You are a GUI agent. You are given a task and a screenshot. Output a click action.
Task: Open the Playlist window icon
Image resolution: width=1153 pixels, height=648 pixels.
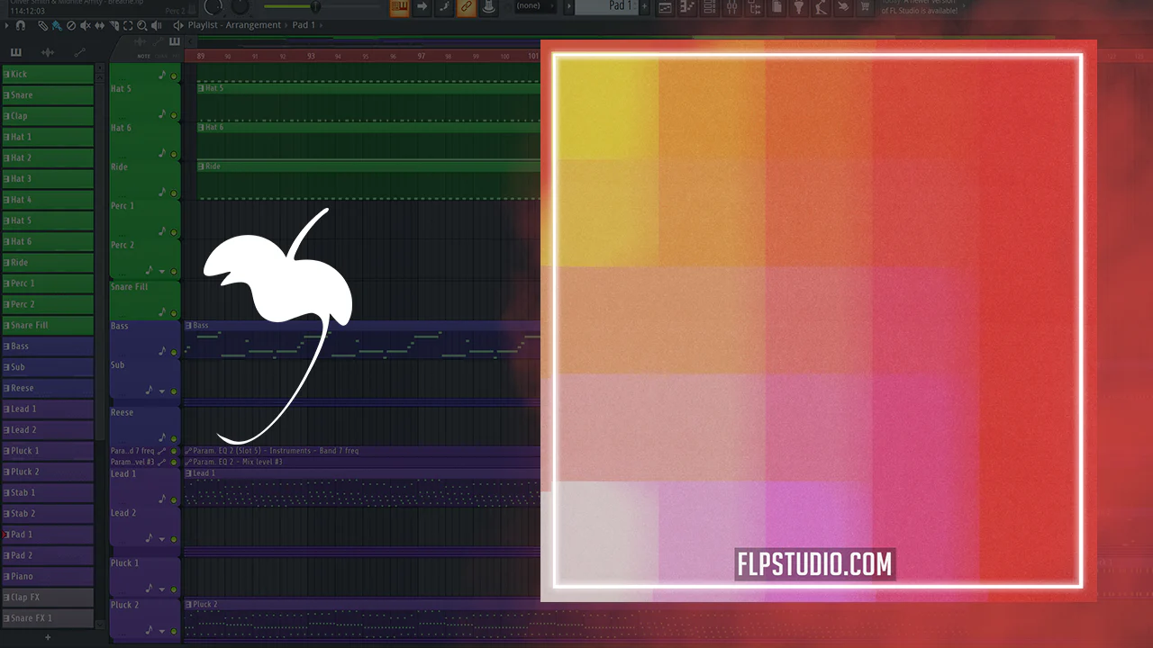point(665,7)
